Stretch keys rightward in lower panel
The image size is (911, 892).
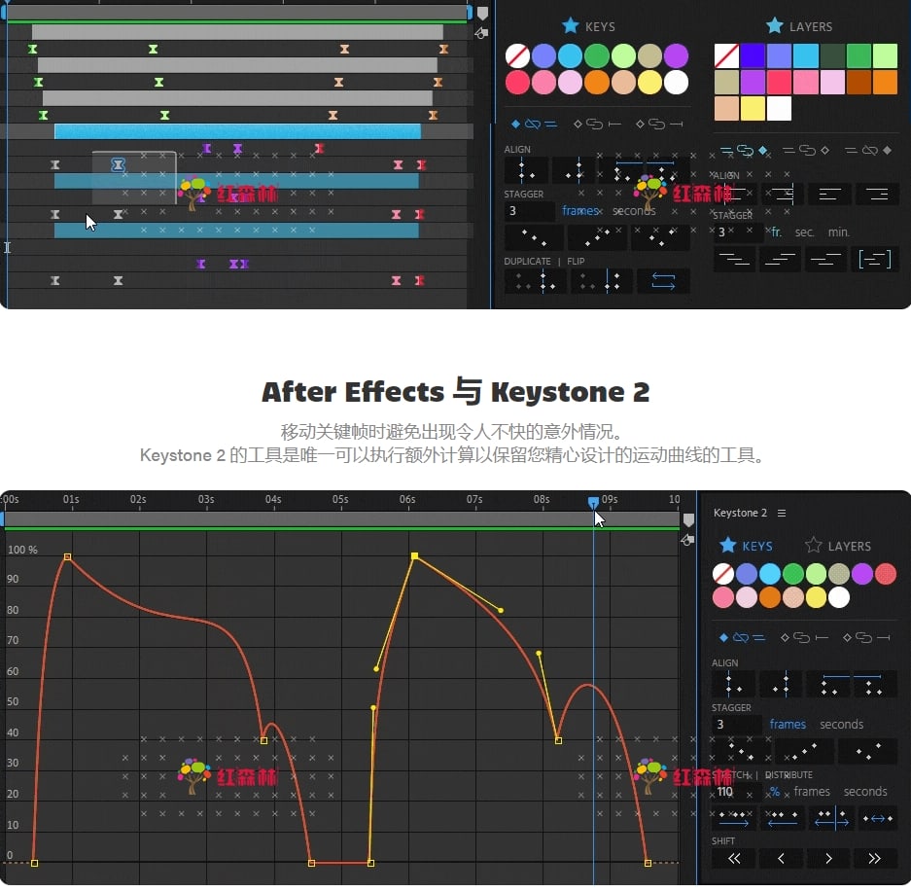pyautogui.click(x=734, y=818)
